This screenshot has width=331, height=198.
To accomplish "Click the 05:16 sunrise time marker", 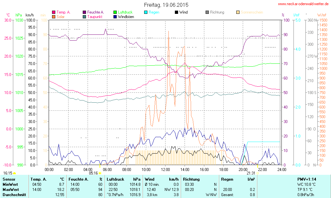I will click(93, 173).
